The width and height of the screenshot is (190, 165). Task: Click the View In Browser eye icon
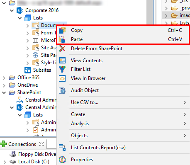pos(62,78)
